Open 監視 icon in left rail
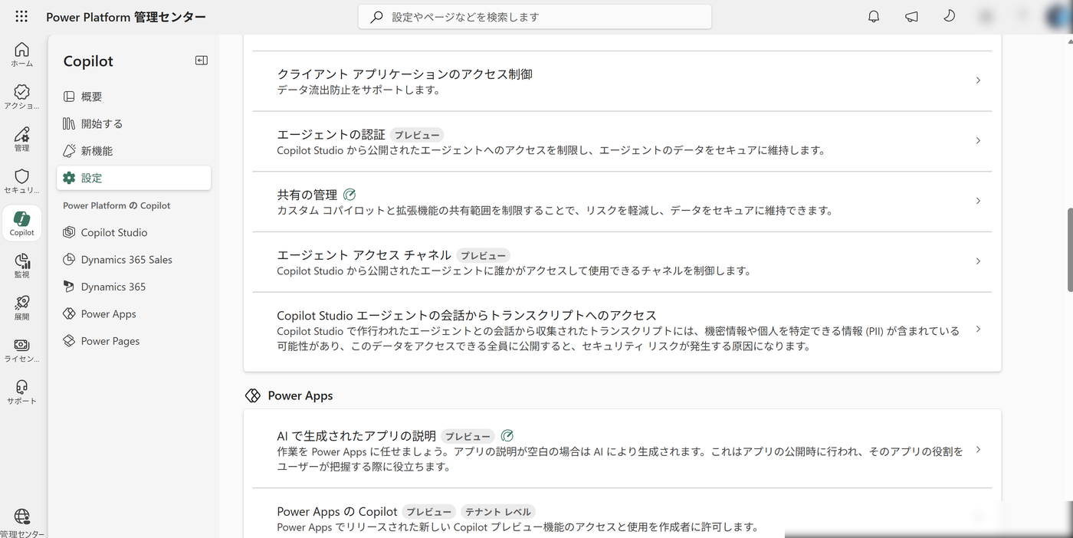Screen dimensions: 1073x538 21,266
